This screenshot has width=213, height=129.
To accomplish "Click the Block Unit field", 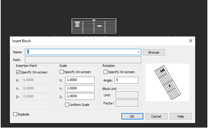I will (127, 95).
